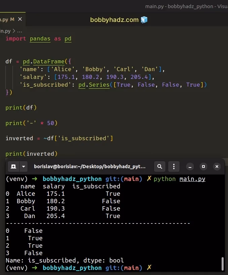Screen dimensions: 228x275
Task: Minimize the terminal window
Action: [190, 166]
